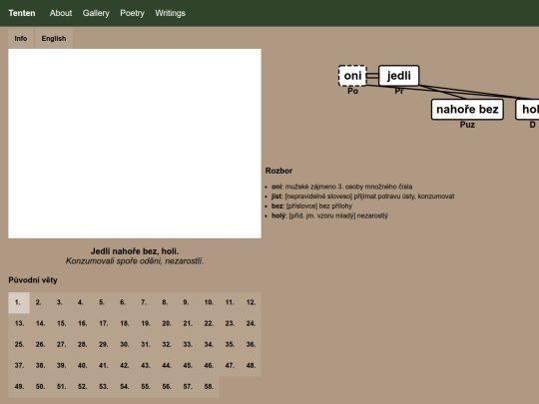Jump to sentence 42.
The height and width of the screenshot is (404, 539).
pyautogui.click(x=124, y=365)
